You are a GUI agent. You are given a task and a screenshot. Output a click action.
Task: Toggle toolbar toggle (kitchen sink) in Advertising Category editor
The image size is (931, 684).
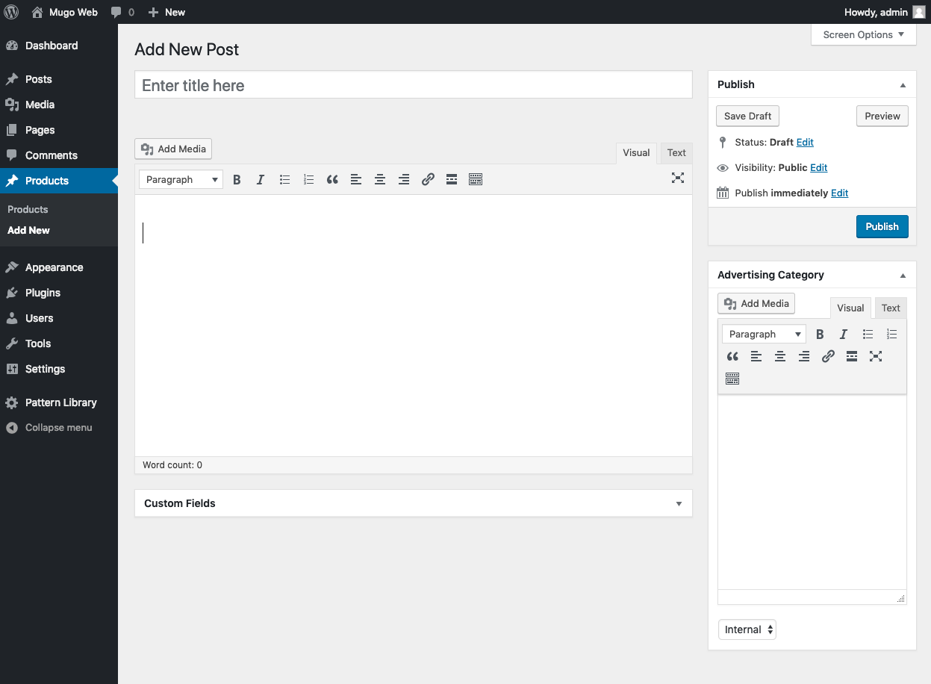tap(732, 379)
